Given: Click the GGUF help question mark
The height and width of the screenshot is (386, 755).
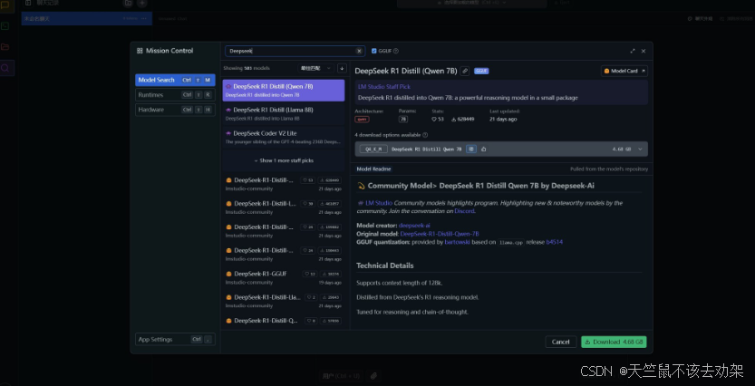Looking at the screenshot, I should pos(396,51).
